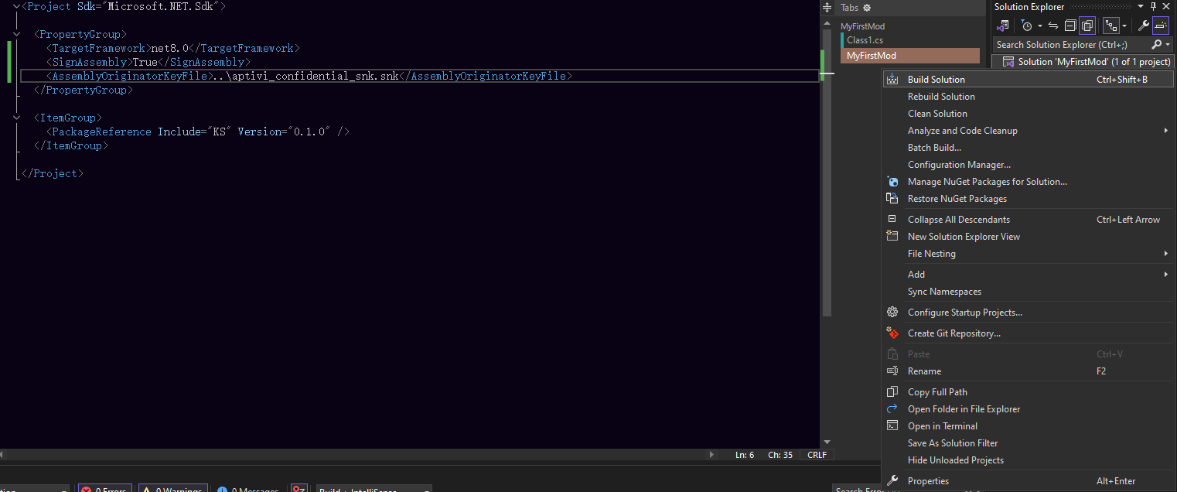Collapse the PropertyGroup XML element

point(16,34)
